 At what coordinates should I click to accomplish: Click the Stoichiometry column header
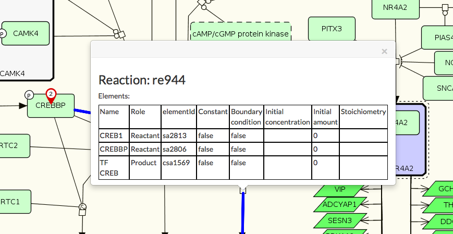[363, 112]
